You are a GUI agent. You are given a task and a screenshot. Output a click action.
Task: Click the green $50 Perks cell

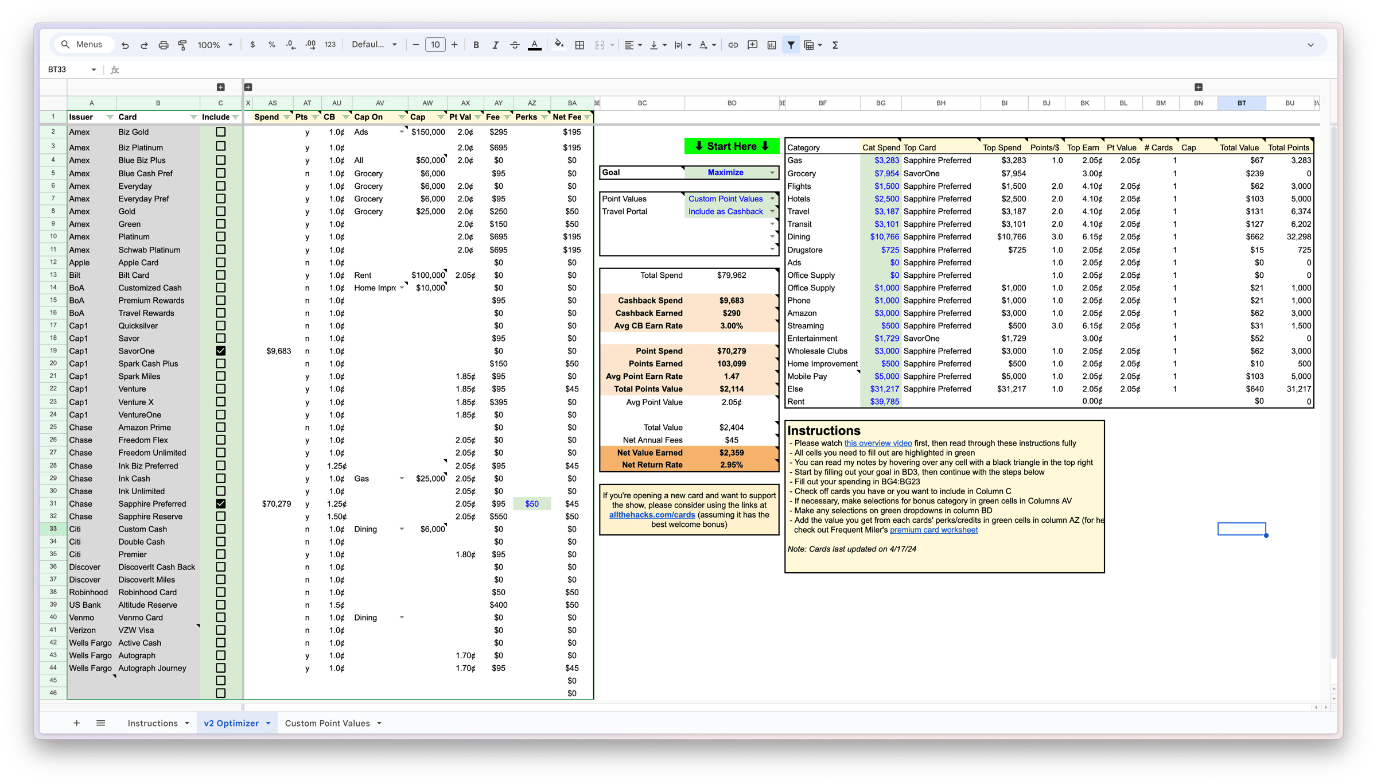(532, 503)
